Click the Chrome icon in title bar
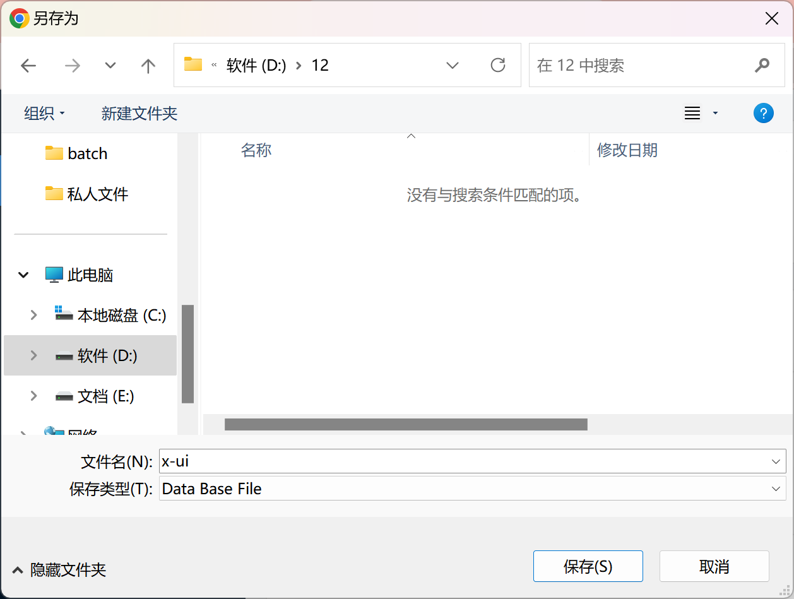794x599 pixels. [20, 18]
